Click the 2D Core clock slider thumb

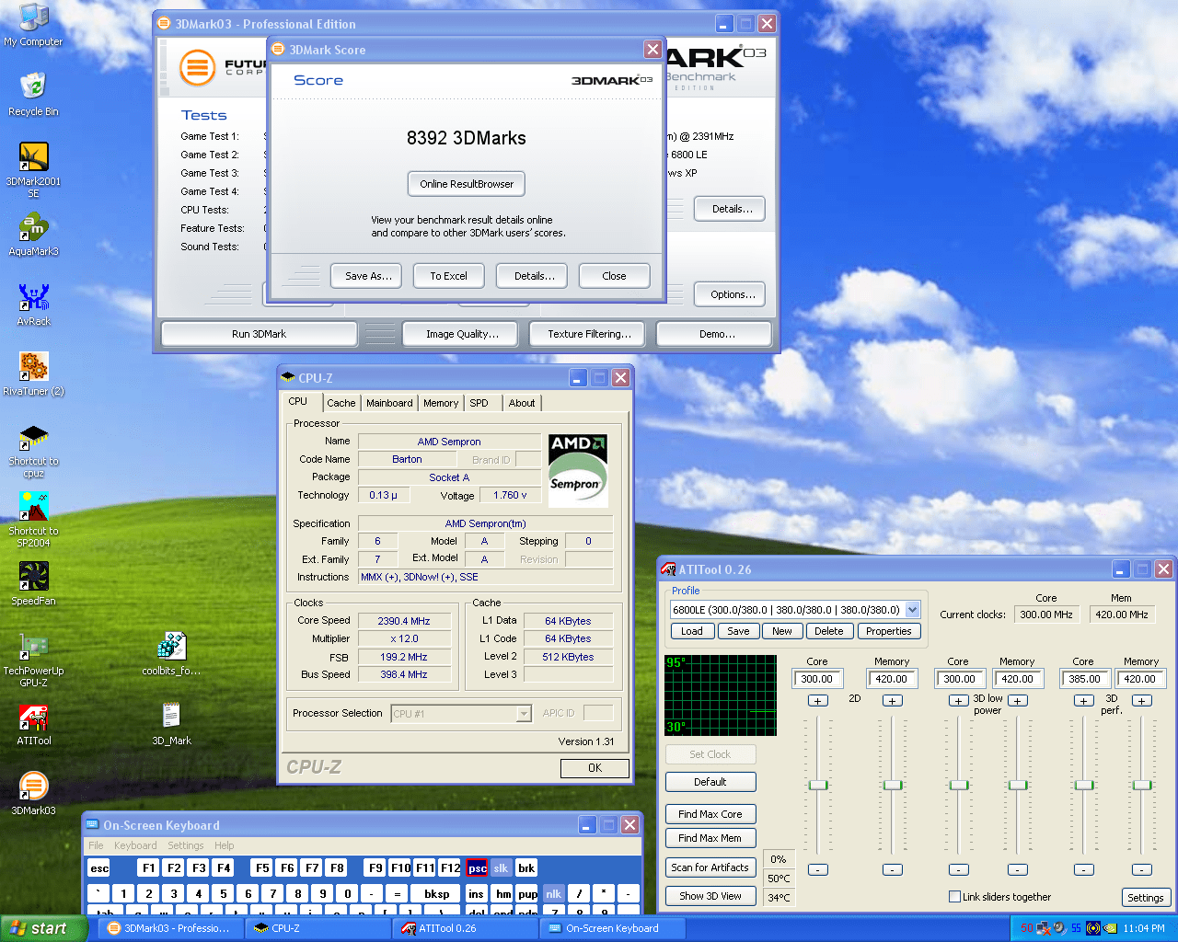[818, 785]
